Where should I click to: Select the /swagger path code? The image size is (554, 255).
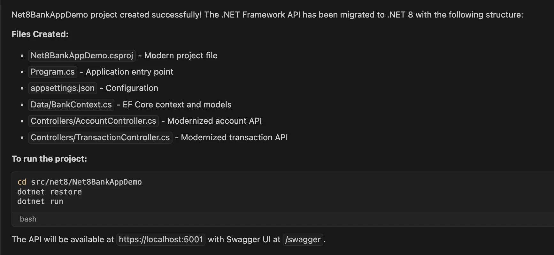(303, 239)
